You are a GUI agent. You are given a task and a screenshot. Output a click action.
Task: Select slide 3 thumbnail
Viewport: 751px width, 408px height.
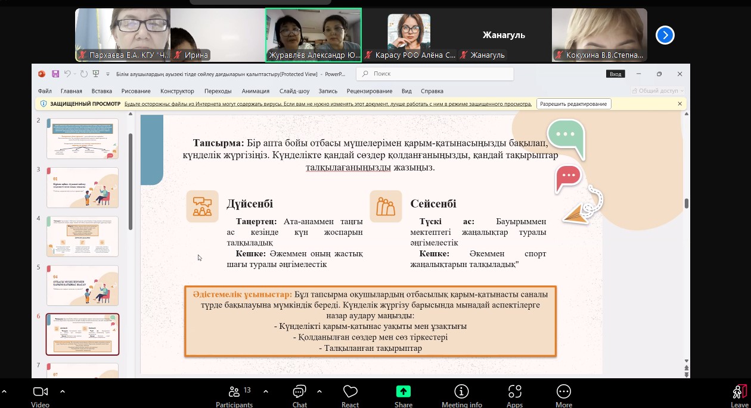pyautogui.click(x=82, y=187)
